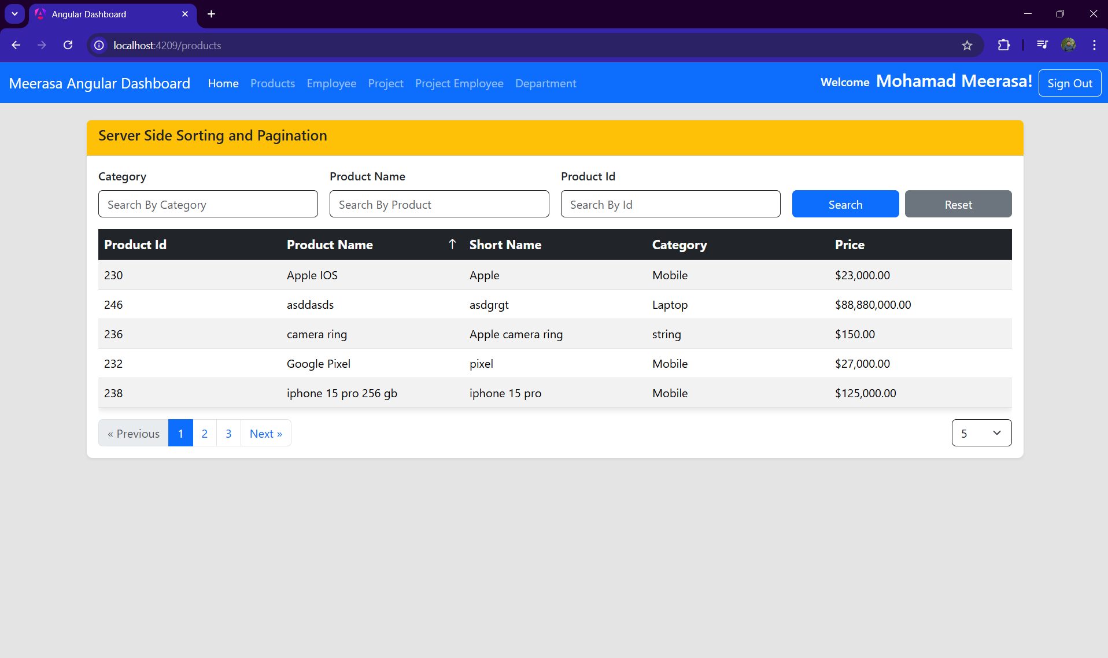
Task: Sort by Price column header
Action: coord(850,245)
